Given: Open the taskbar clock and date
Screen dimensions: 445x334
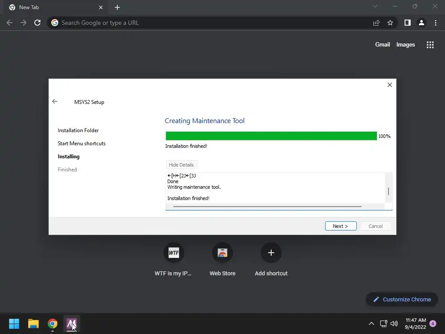Looking at the screenshot, I should (415, 324).
